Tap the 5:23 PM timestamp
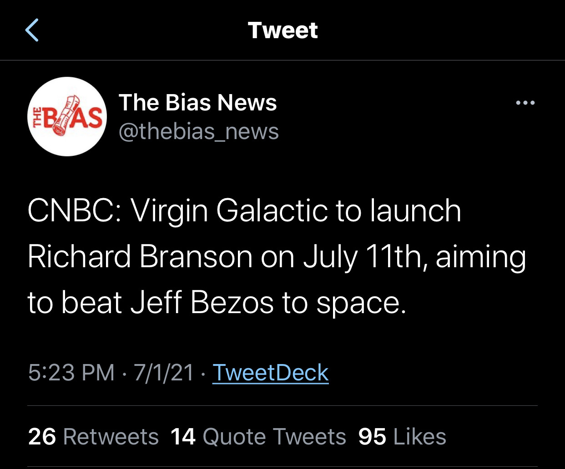This screenshot has width=565, height=469. (71, 373)
